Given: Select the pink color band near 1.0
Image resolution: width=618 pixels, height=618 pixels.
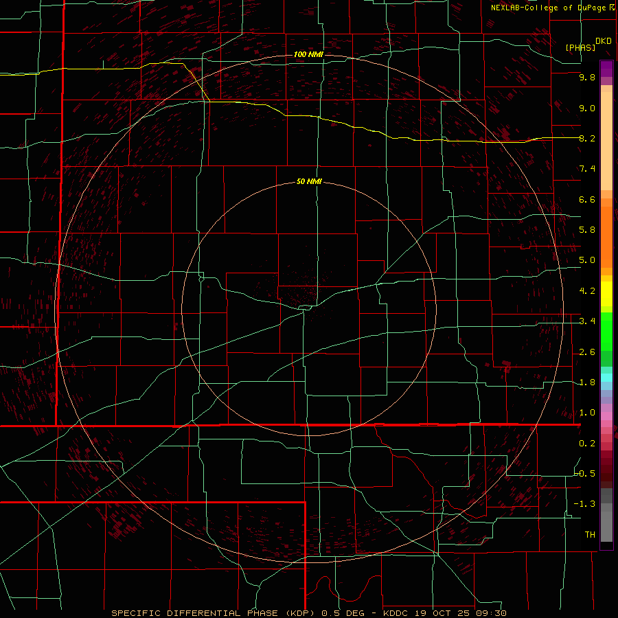Looking at the screenshot, I should click(606, 414).
